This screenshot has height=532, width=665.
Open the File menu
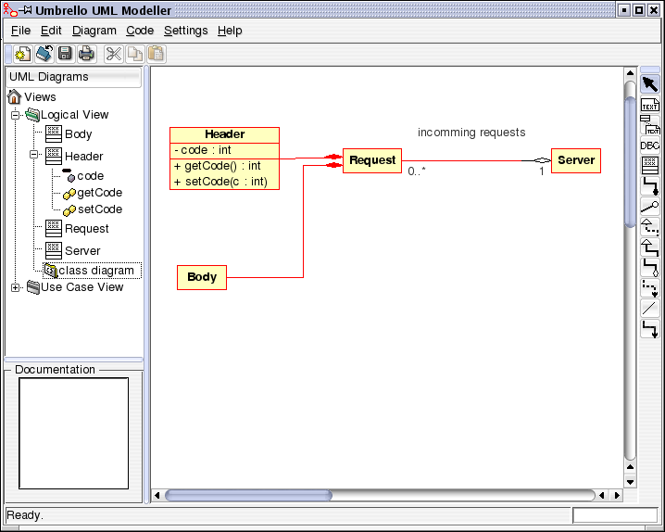point(20,31)
